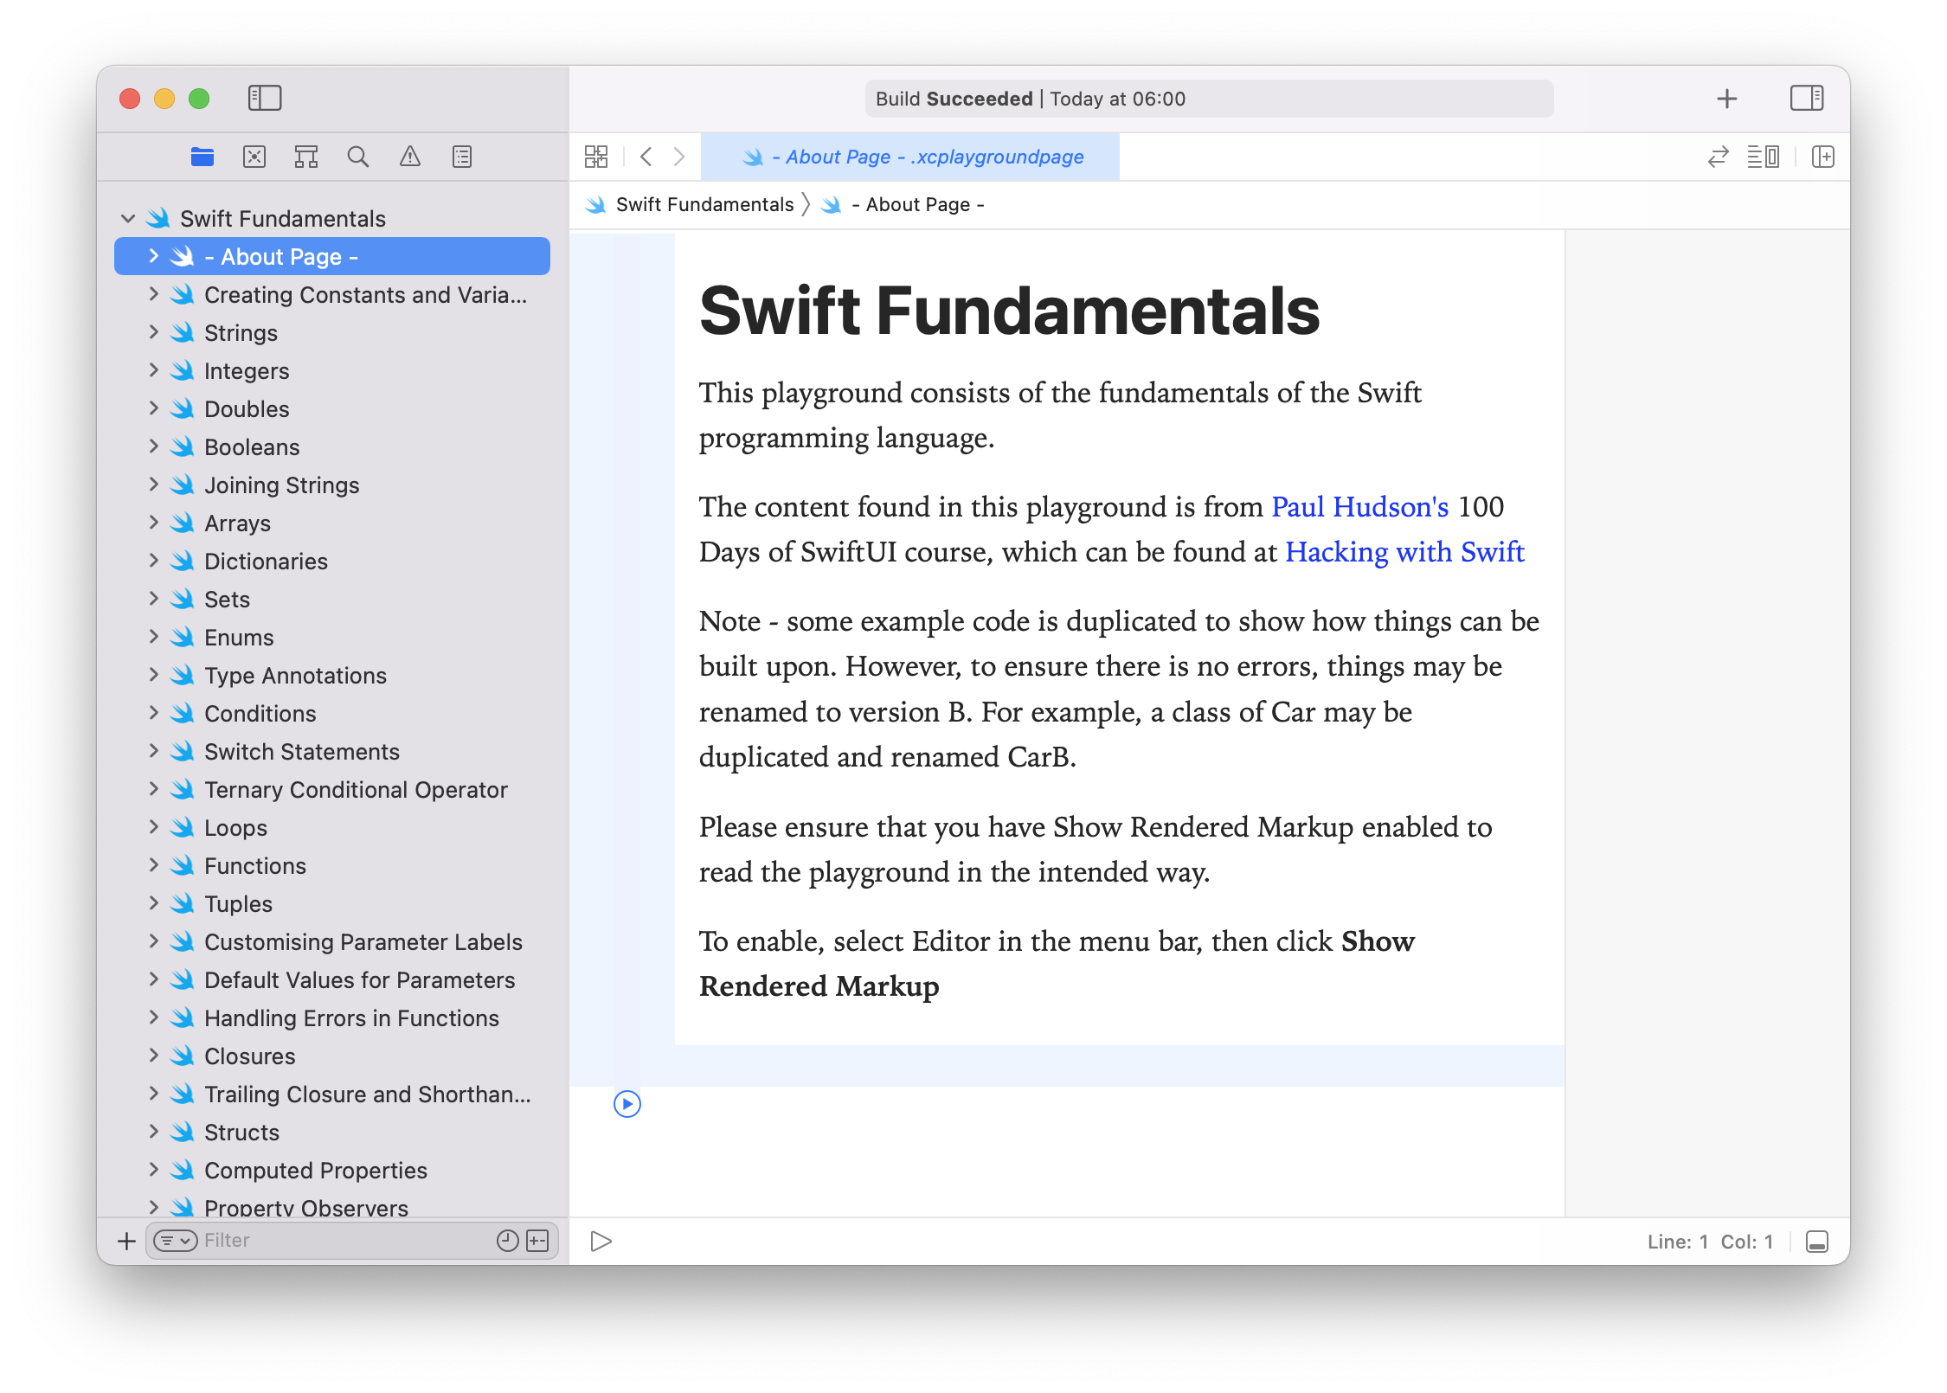
Task: Expand the Arrays page chevron
Action: [154, 523]
